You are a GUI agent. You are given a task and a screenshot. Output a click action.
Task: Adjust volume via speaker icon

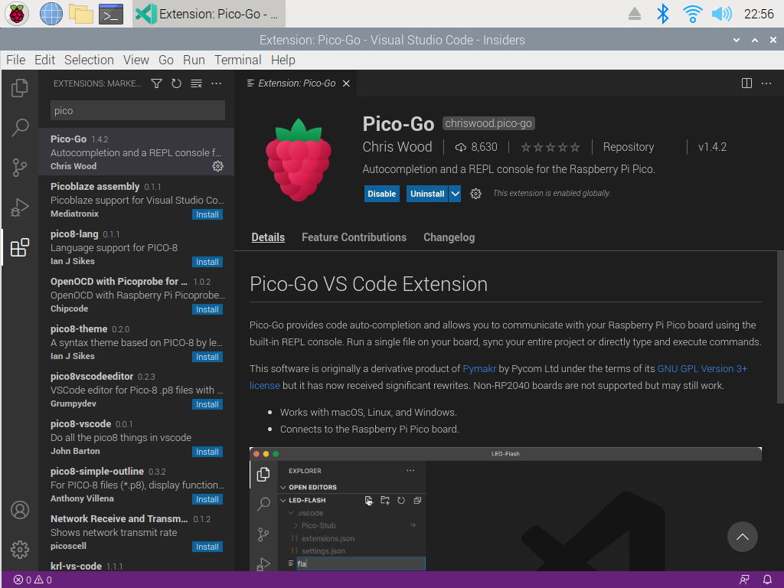click(x=722, y=14)
